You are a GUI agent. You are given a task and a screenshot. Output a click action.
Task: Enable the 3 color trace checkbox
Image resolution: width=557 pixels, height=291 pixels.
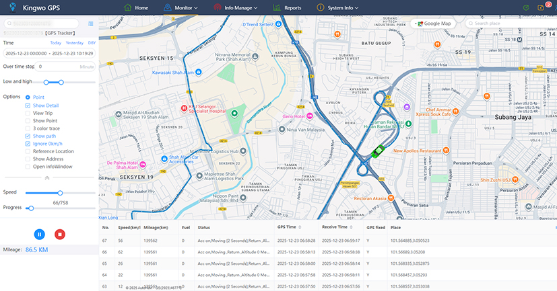point(28,128)
